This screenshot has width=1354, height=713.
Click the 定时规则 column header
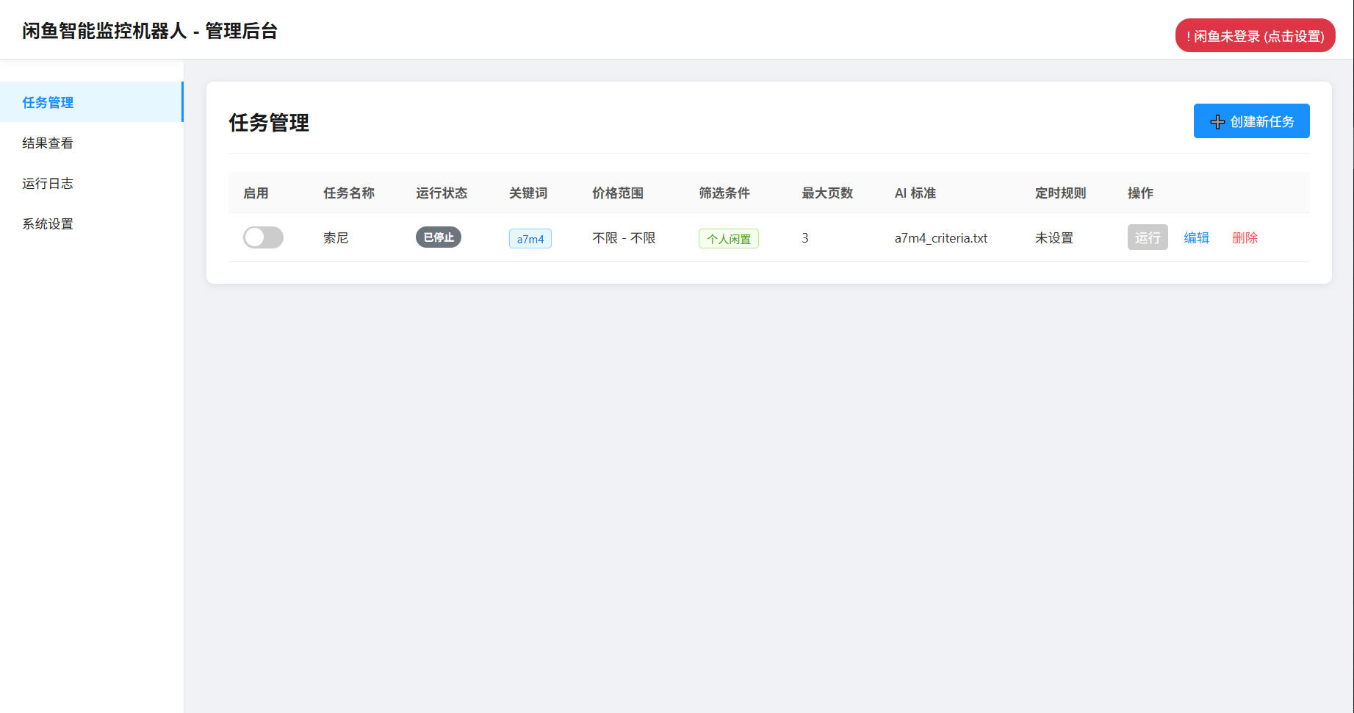pyautogui.click(x=1061, y=193)
